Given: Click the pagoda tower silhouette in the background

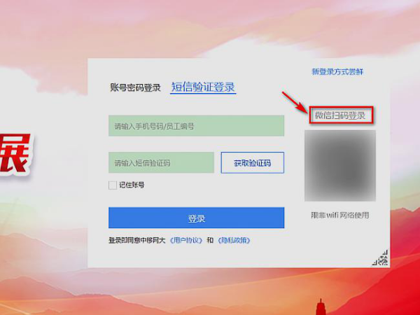Looking at the screenshot, I should (320, 307).
